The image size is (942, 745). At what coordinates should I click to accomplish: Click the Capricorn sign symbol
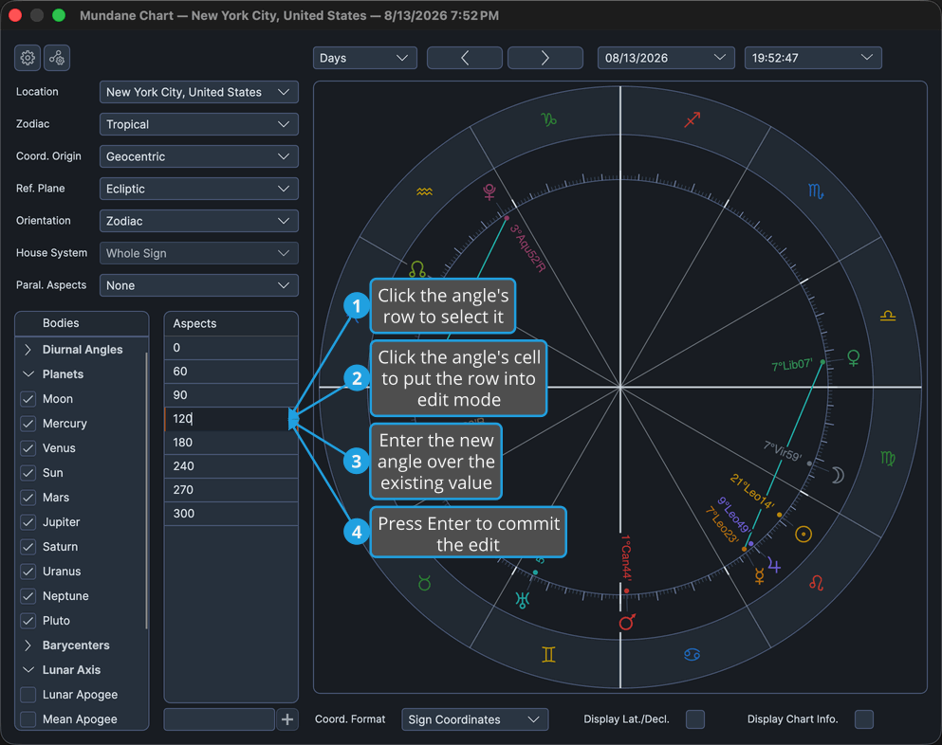click(548, 119)
